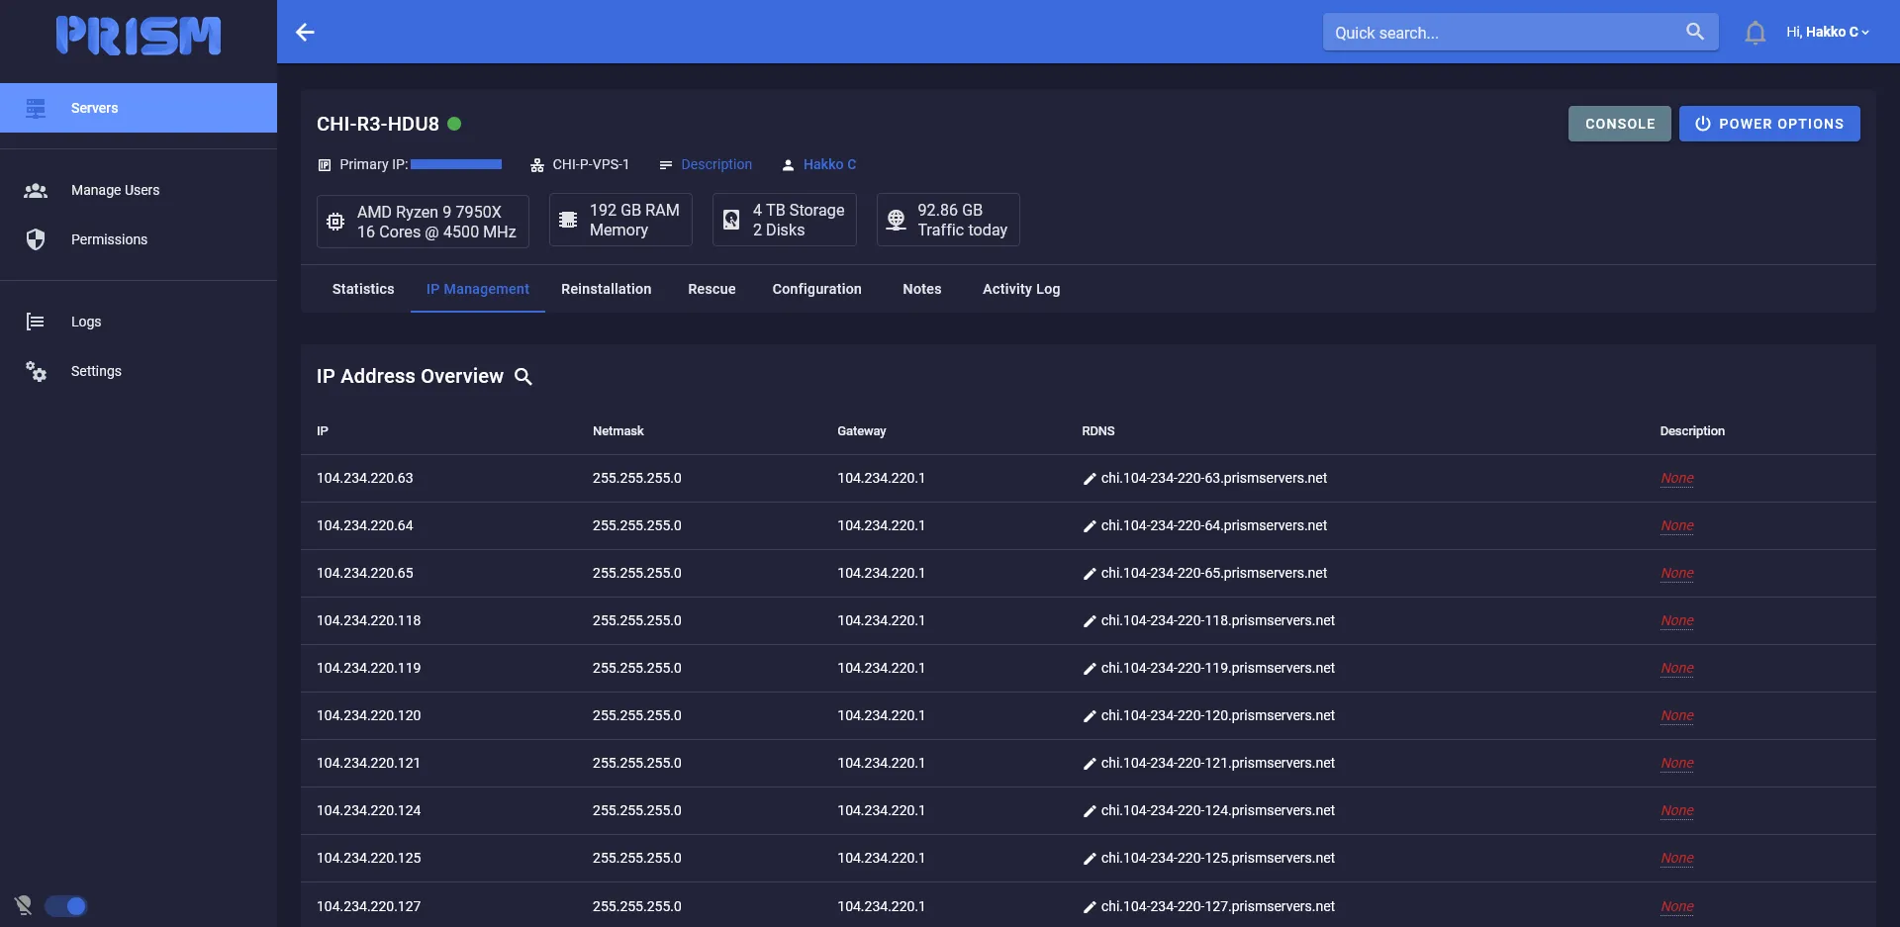Click the Hakko C owner link
1900x927 pixels.
click(829, 164)
